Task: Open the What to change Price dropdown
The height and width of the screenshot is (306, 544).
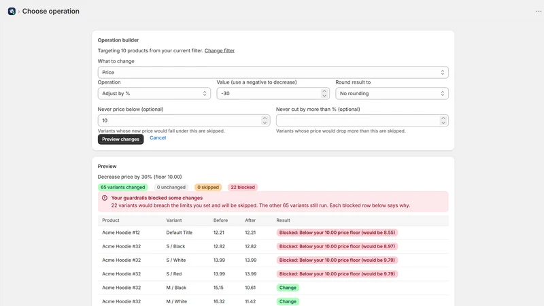Action: pos(273,72)
